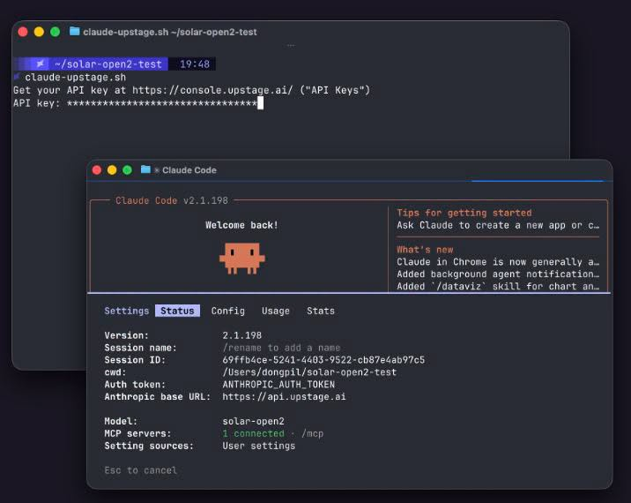The height and width of the screenshot is (503, 631).
Task: Click the ~/solar-open2-test prompt path segment
Action: pyautogui.click(x=108, y=64)
